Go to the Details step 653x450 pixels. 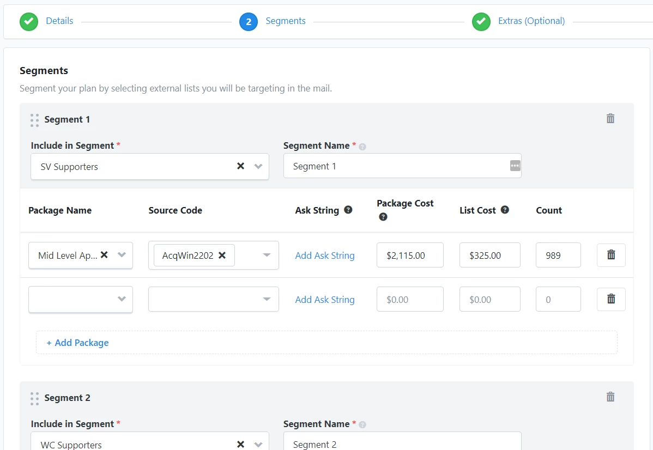coord(59,21)
